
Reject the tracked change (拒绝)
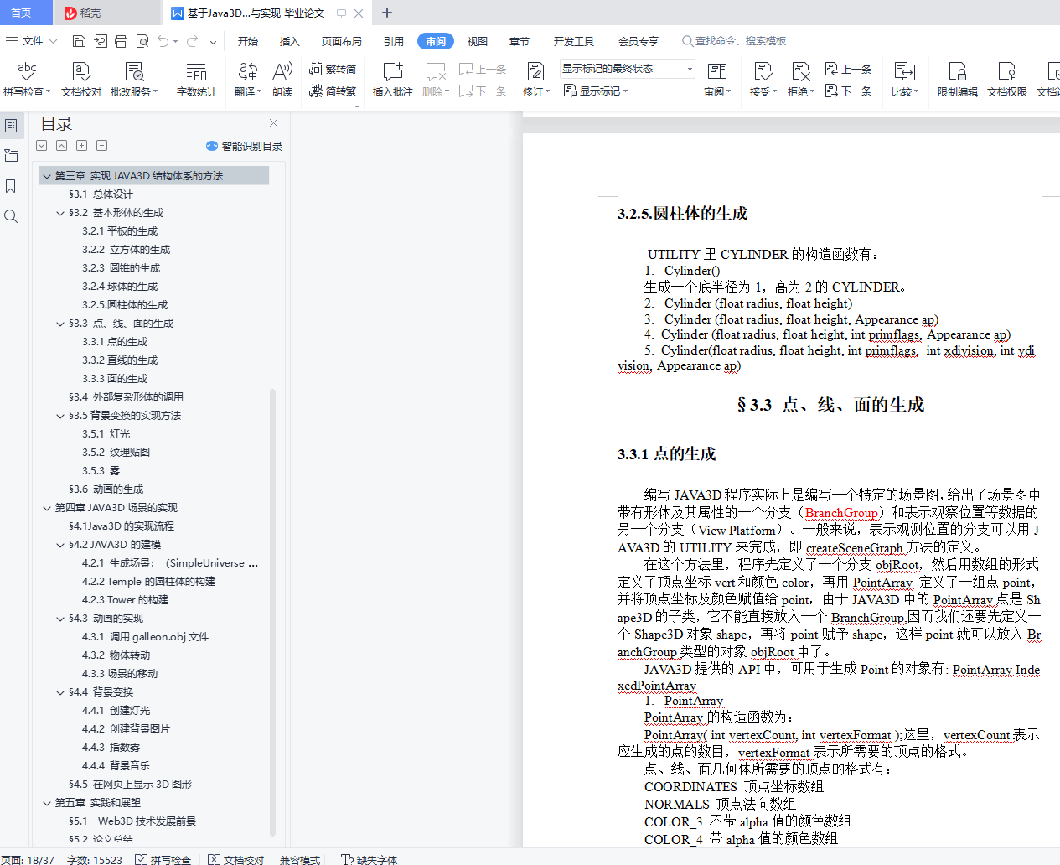[801, 80]
